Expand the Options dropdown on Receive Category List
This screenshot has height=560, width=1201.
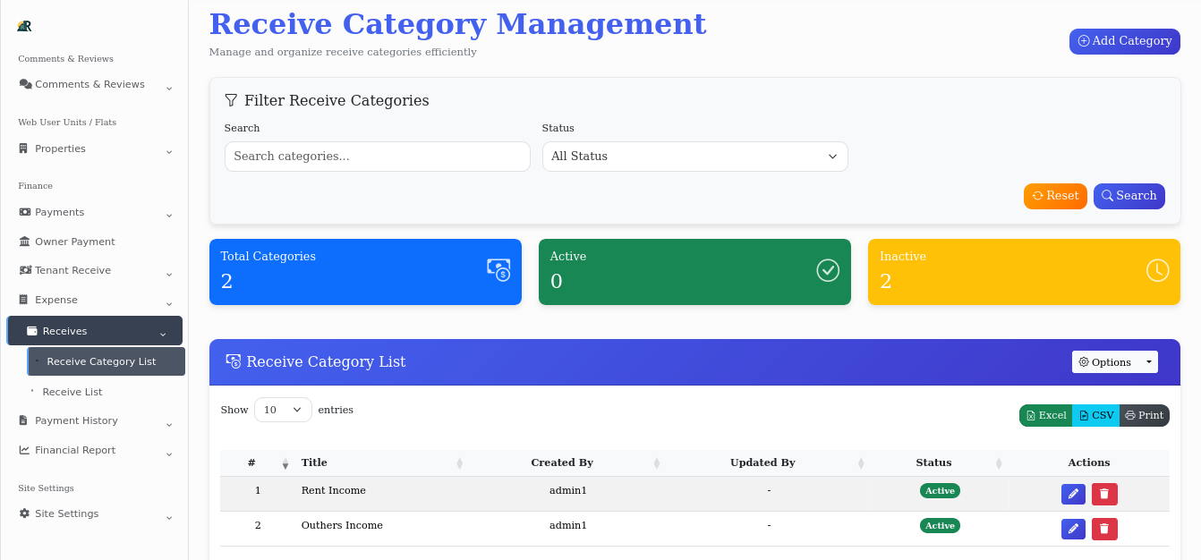(x=1115, y=362)
